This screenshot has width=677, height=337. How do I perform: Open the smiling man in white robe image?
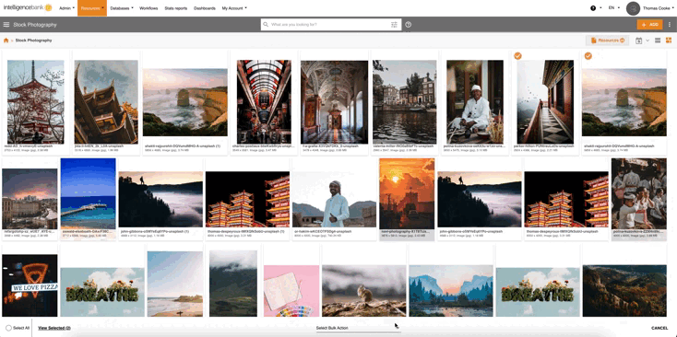click(334, 199)
